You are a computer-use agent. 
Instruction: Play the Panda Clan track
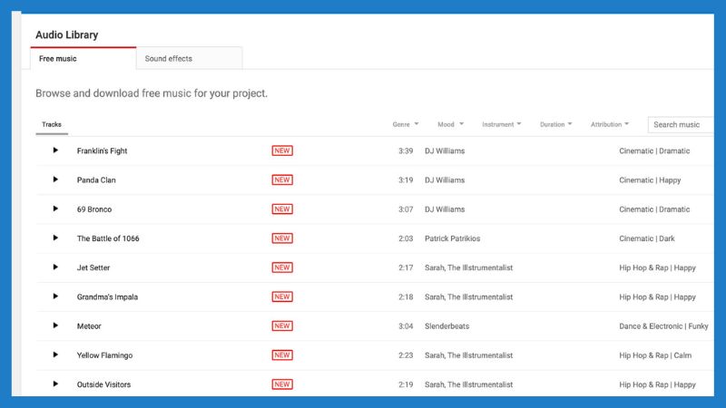(x=55, y=180)
